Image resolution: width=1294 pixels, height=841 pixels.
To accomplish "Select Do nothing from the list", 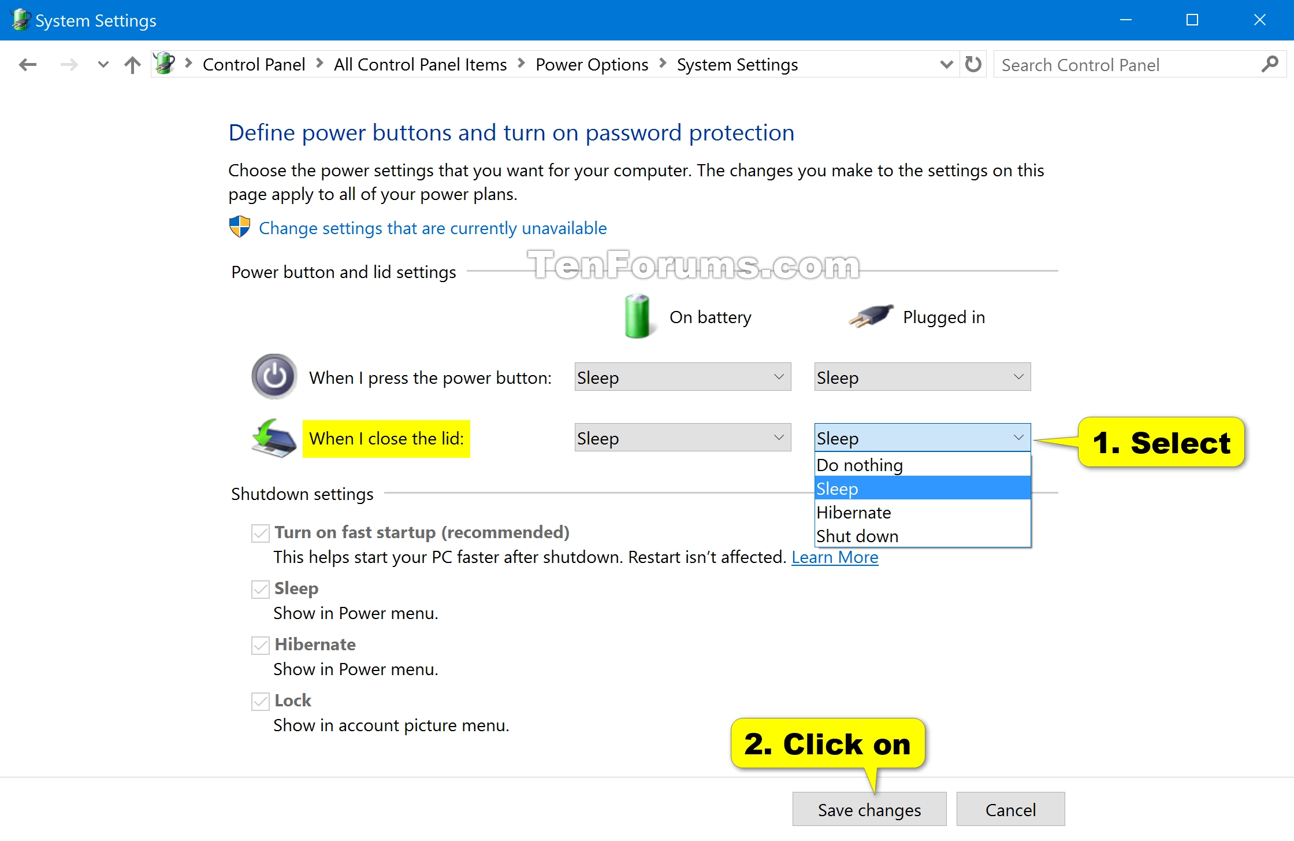I will coord(923,465).
